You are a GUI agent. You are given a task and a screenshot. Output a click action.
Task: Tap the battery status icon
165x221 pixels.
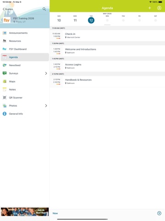pyautogui.click(x=160, y=2)
